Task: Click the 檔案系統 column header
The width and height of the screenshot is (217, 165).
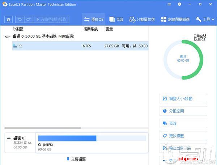Action: (x=91, y=29)
